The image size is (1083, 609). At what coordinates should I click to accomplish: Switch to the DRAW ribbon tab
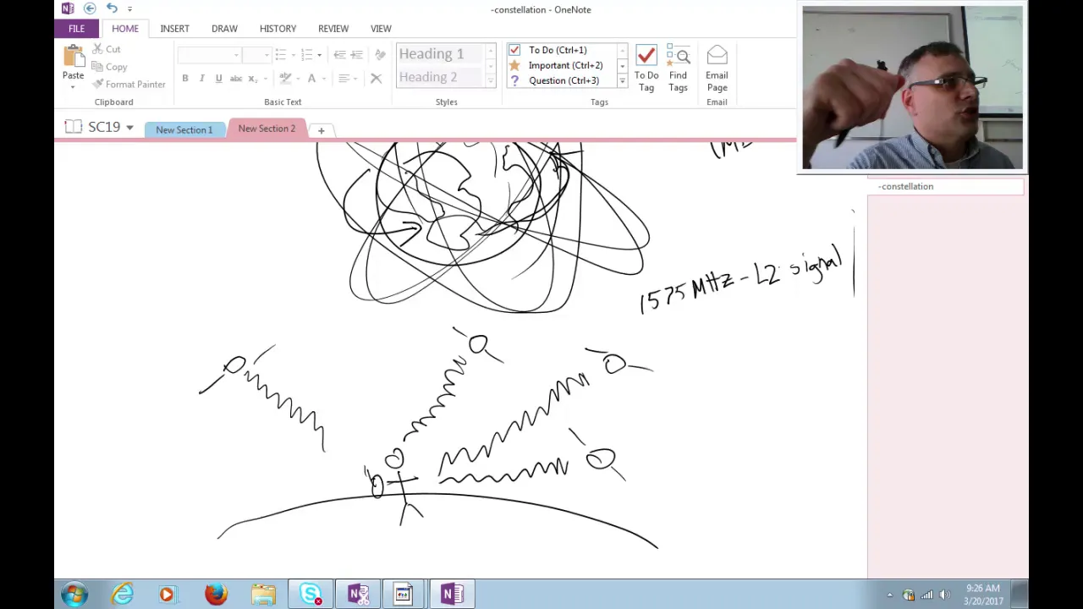(x=224, y=29)
